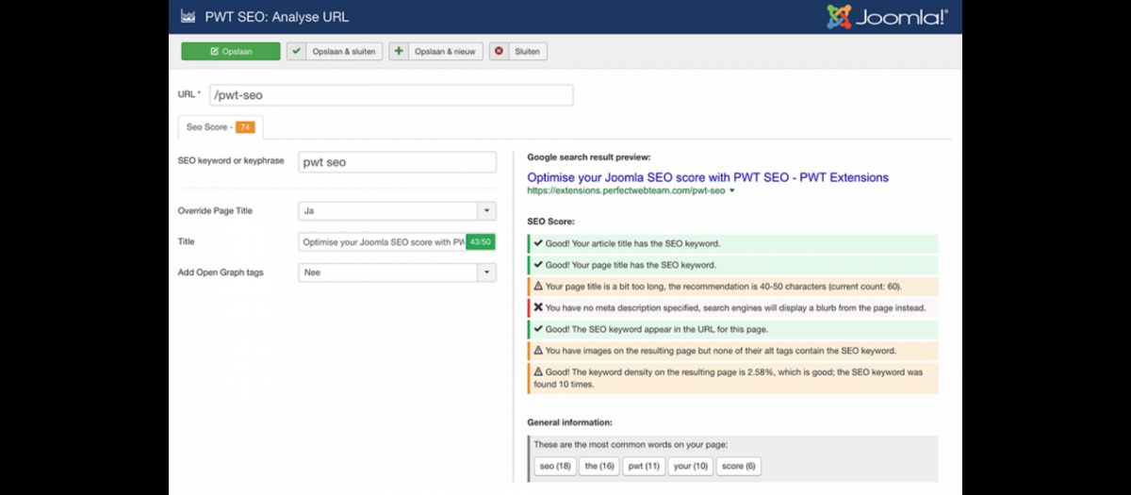Click the red X icon on meta description row

point(538,307)
